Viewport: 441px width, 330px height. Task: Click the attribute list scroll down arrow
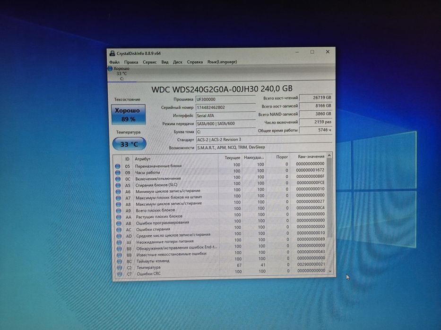[330, 272]
